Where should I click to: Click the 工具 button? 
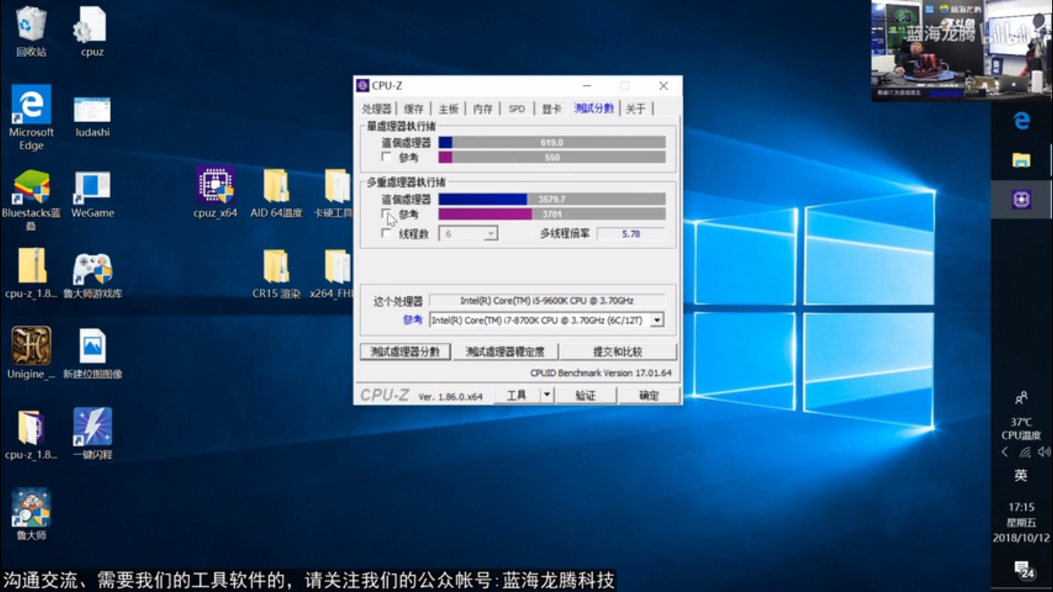517,395
